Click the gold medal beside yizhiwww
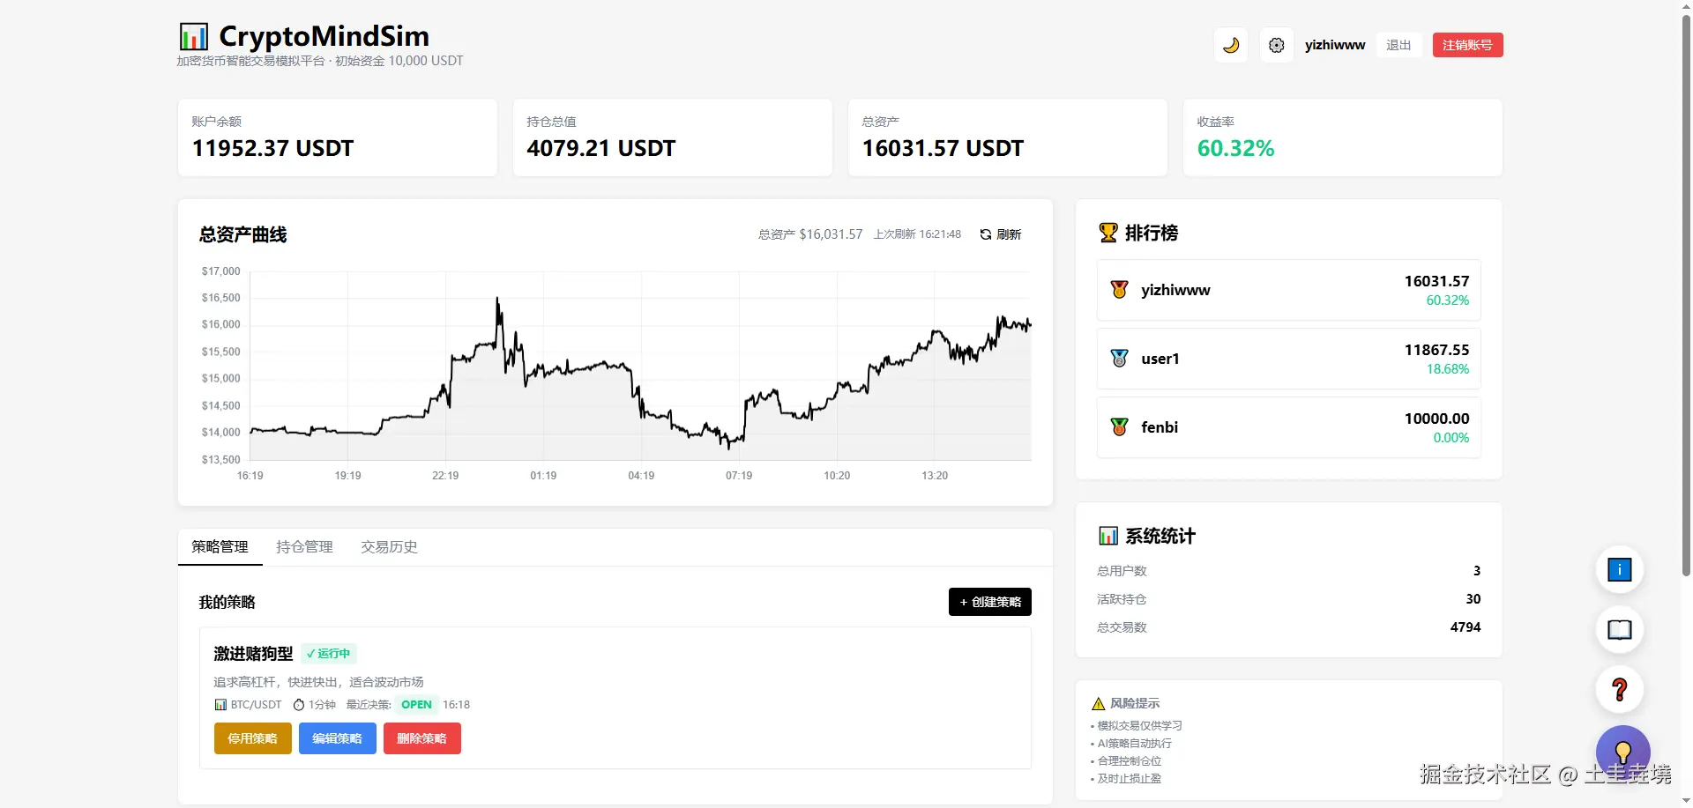The height and width of the screenshot is (808, 1693). 1119,290
